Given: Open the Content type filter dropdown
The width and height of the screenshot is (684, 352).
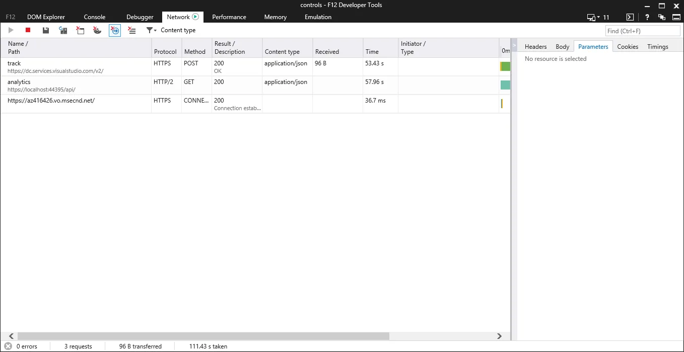Looking at the screenshot, I should click(x=171, y=30).
